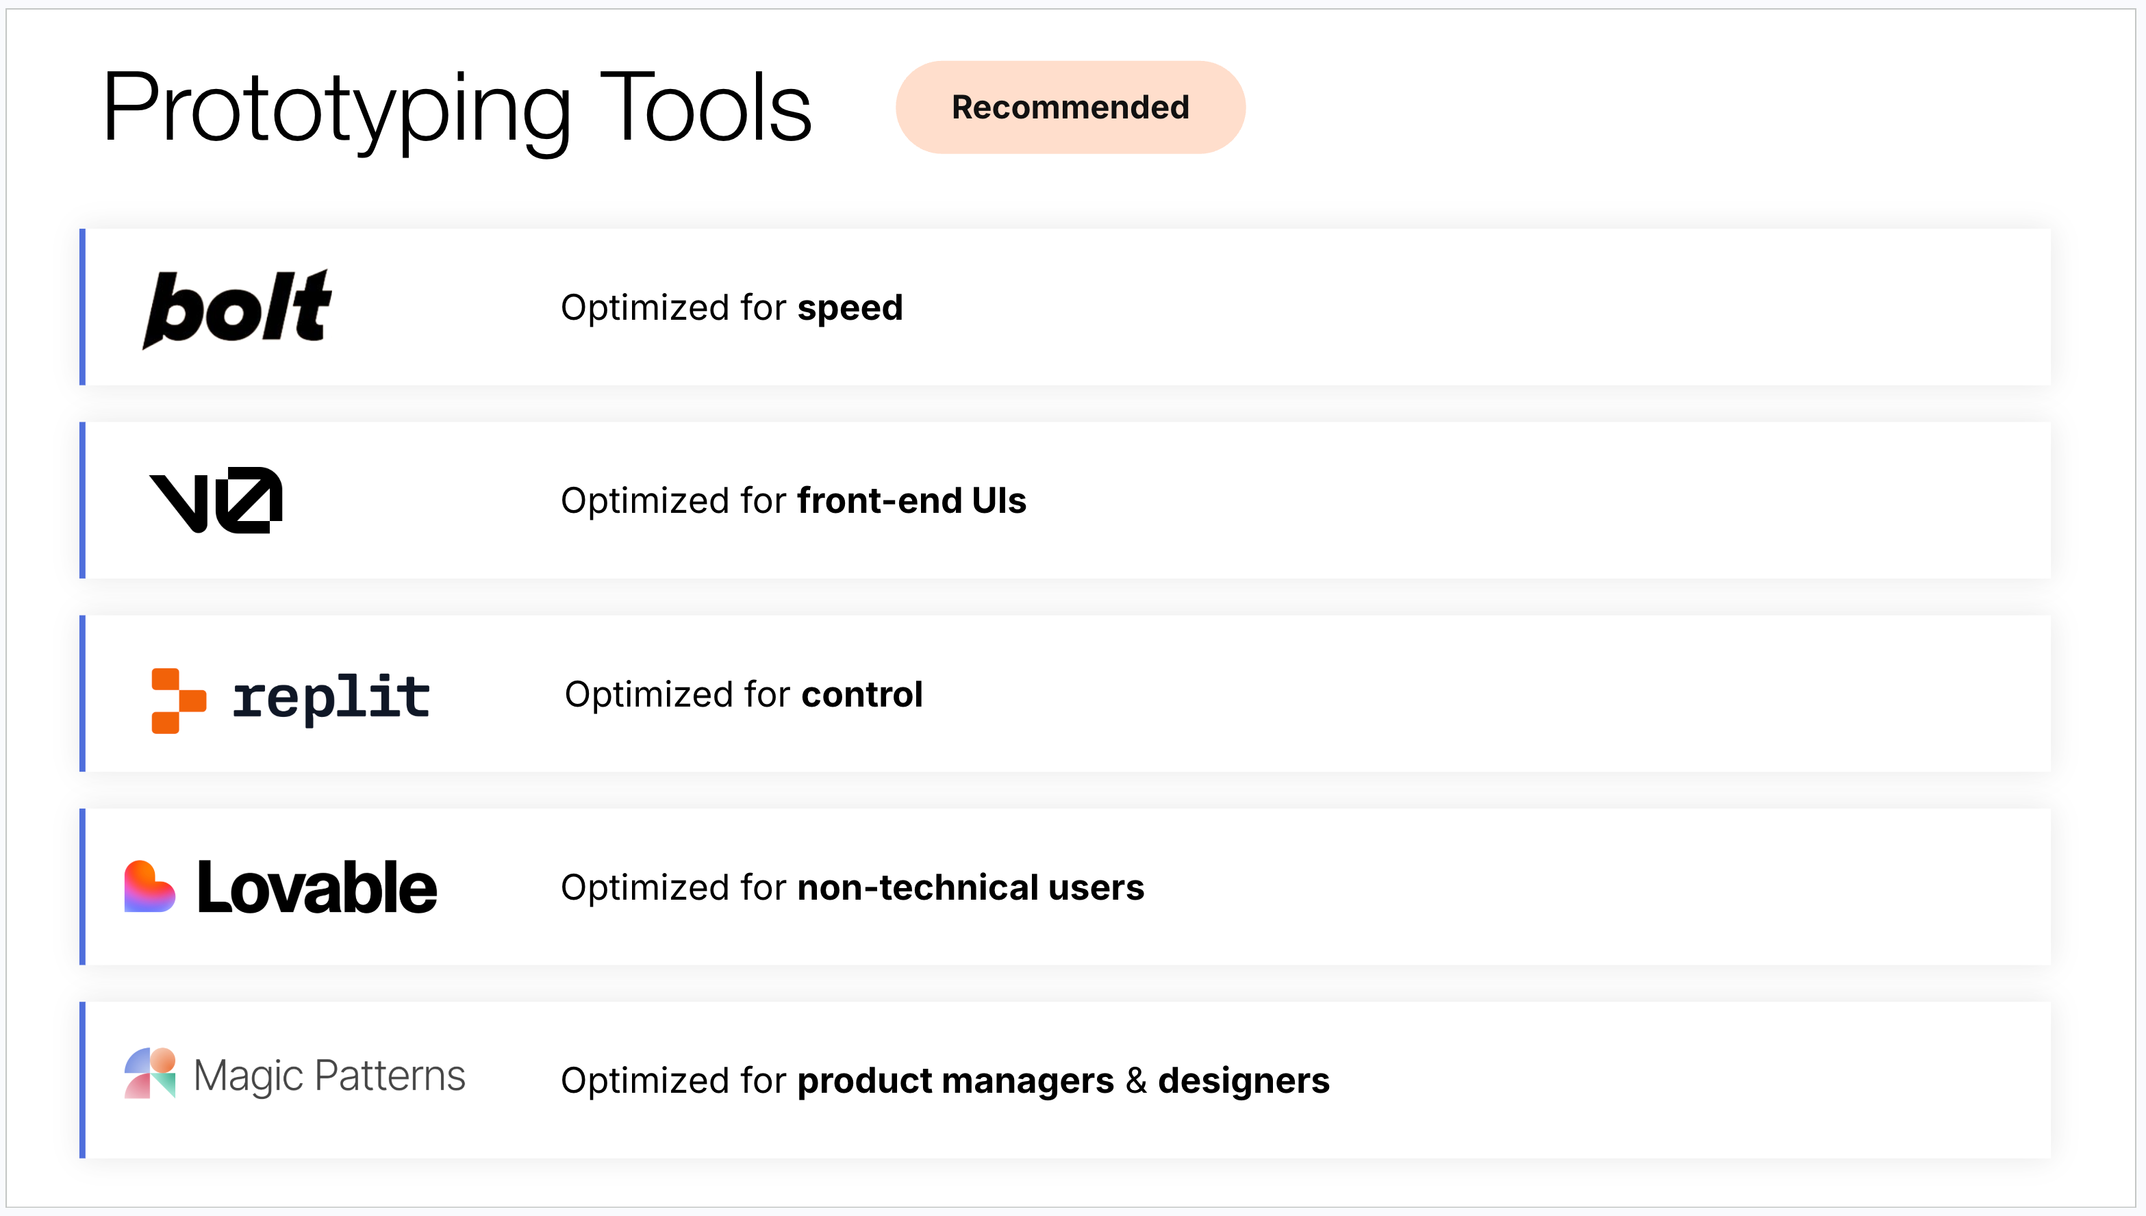Click the v0 logo
Viewport: 2146px width, 1216px height.
(216, 499)
